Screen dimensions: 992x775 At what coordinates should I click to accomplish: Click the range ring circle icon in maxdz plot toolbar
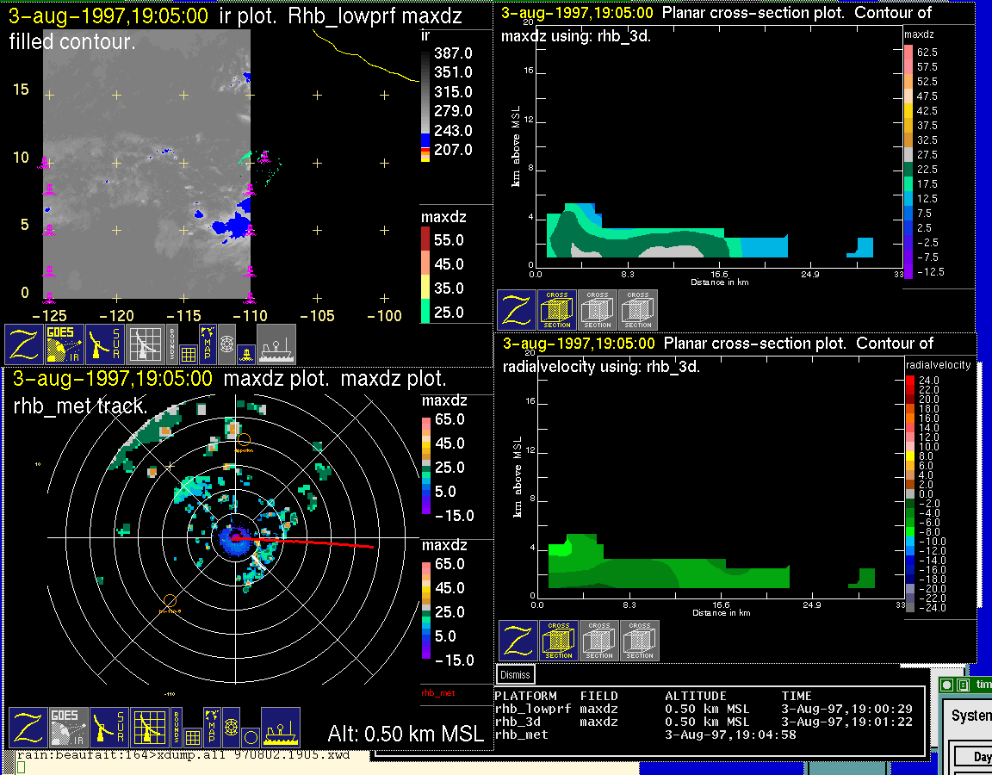click(x=250, y=737)
